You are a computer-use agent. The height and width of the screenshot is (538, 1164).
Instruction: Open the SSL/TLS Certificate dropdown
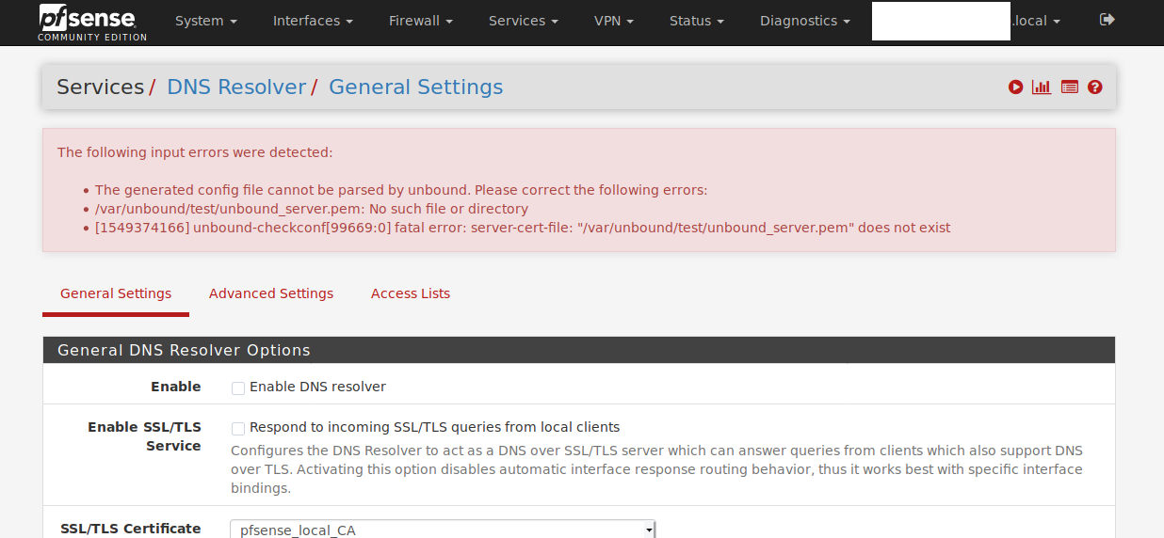443,530
